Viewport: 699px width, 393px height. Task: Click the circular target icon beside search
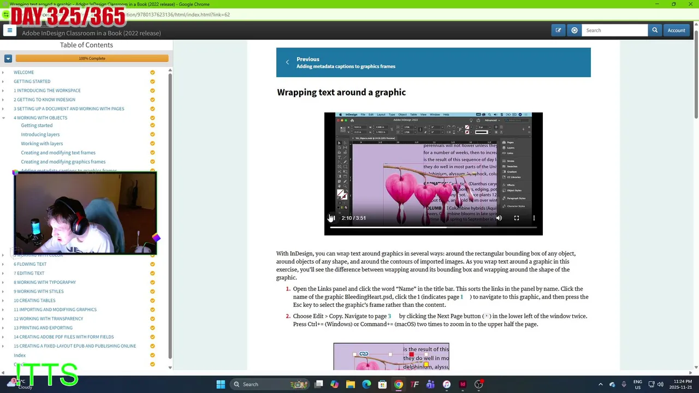[x=574, y=31]
